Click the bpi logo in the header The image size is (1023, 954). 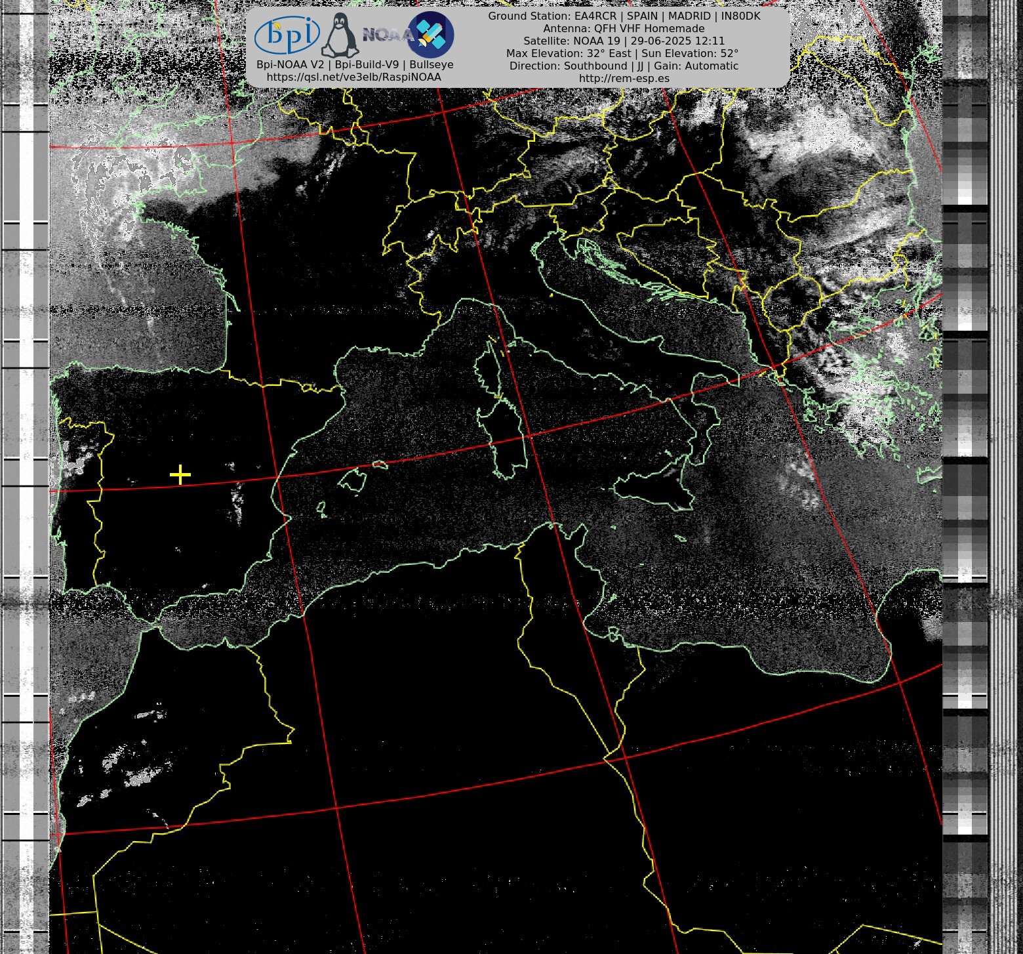click(x=287, y=35)
